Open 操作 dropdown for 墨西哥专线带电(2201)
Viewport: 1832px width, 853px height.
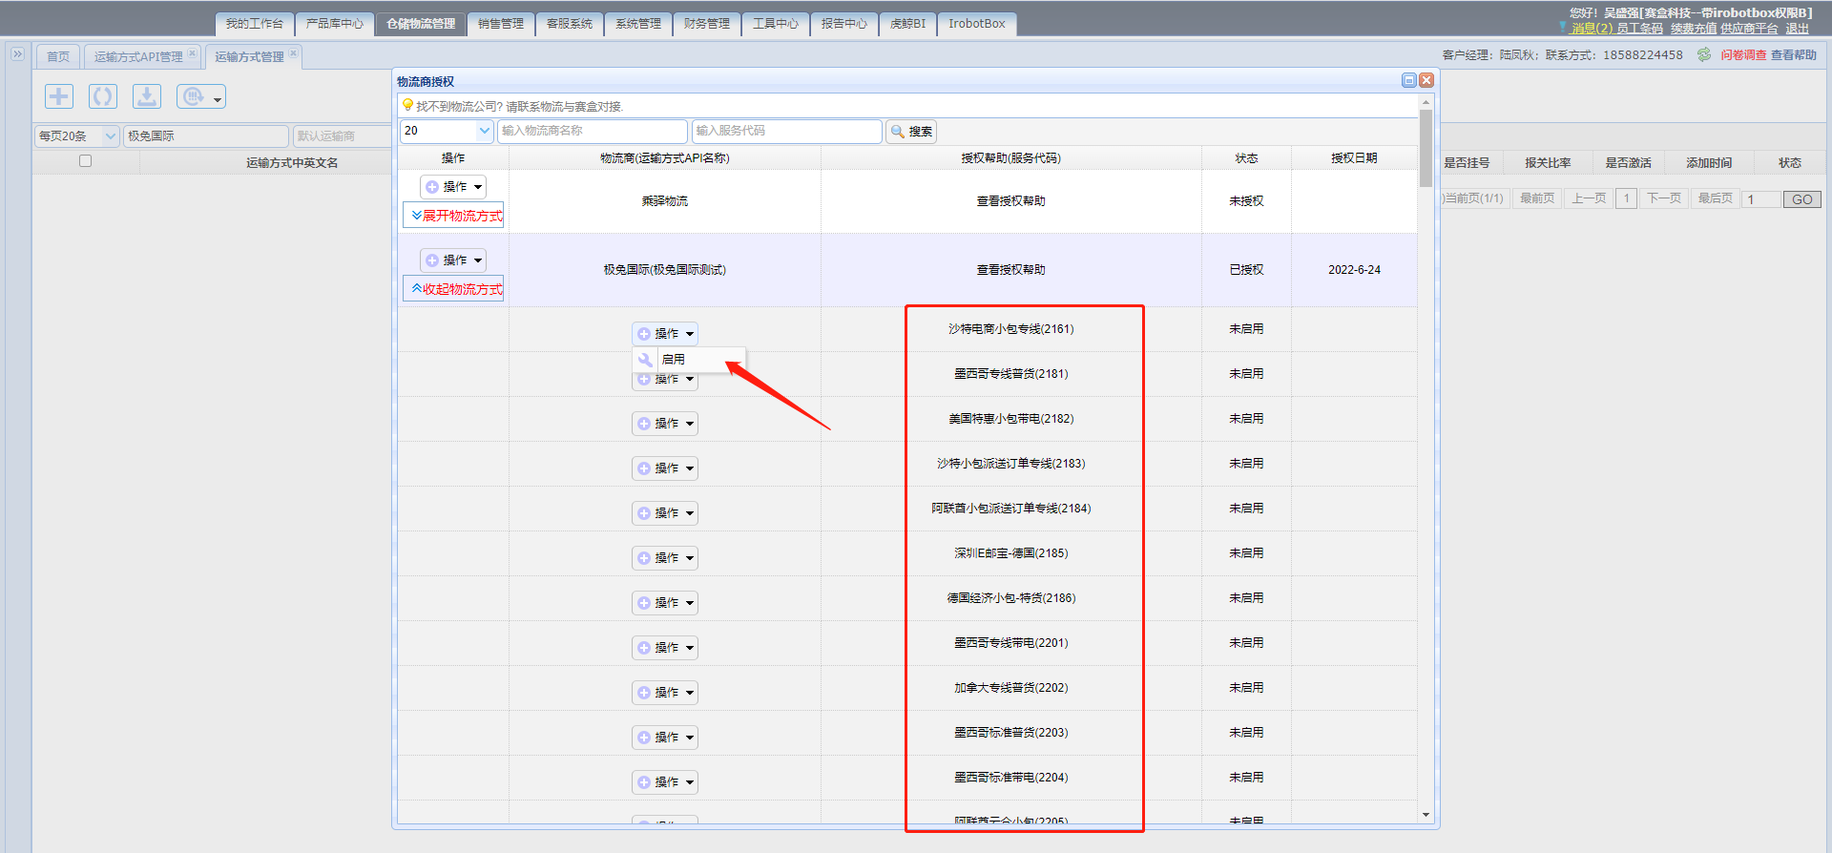665,648
